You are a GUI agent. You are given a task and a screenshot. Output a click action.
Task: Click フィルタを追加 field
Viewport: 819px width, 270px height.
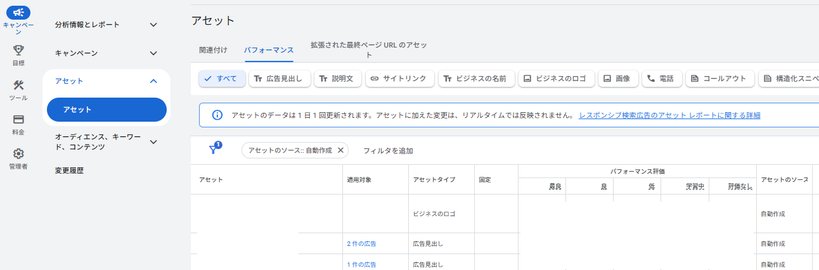click(x=388, y=150)
